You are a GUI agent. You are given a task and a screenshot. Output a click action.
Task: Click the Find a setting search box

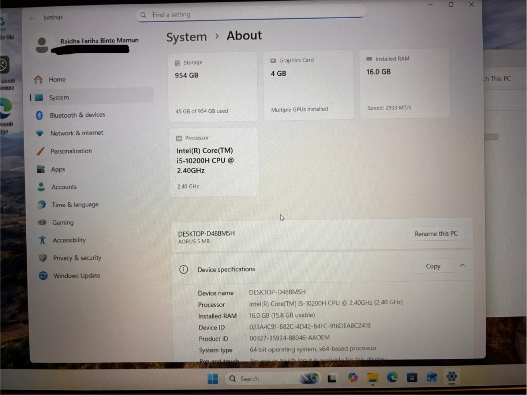(253, 15)
